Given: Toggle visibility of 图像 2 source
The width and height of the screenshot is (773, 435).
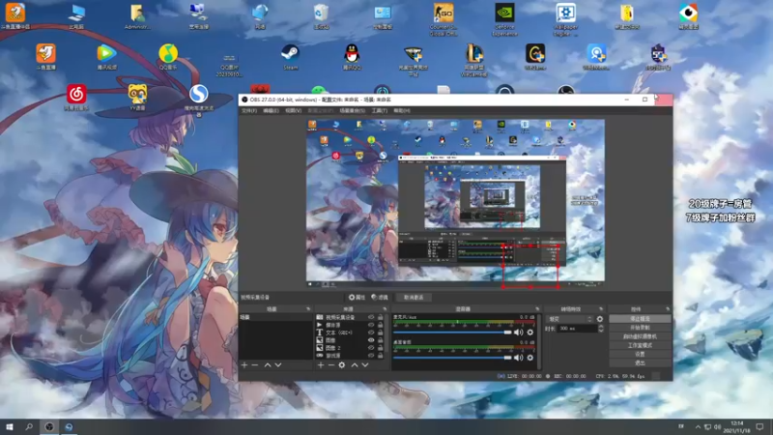Looking at the screenshot, I should (371, 348).
